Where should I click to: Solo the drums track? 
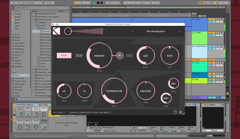[x=217, y=19]
